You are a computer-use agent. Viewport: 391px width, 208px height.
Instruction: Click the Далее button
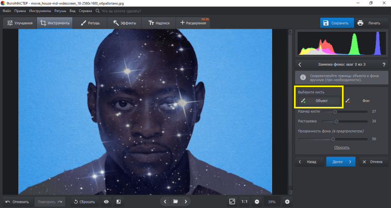(340, 162)
